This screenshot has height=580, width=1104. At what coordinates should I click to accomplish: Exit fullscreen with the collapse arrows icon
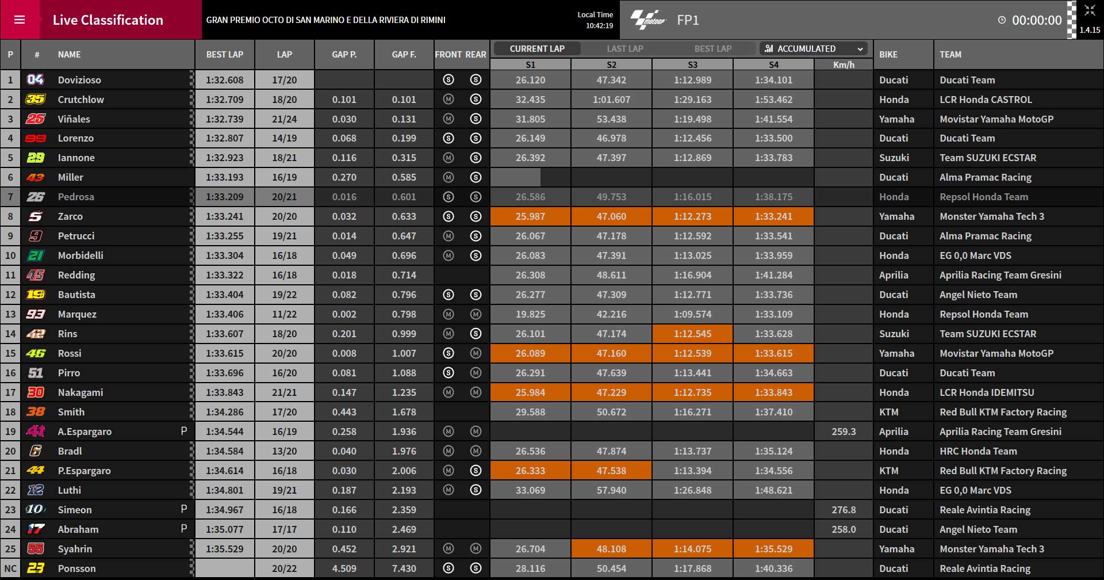(x=1089, y=10)
